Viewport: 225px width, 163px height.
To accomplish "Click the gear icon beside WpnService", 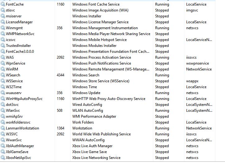I will point(3,63).
